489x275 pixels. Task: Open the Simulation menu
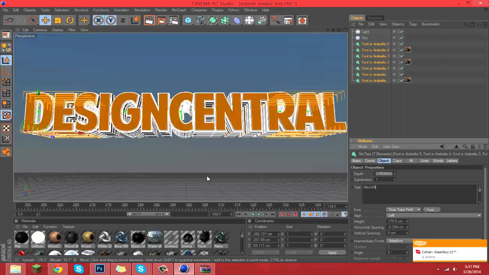(x=142, y=10)
